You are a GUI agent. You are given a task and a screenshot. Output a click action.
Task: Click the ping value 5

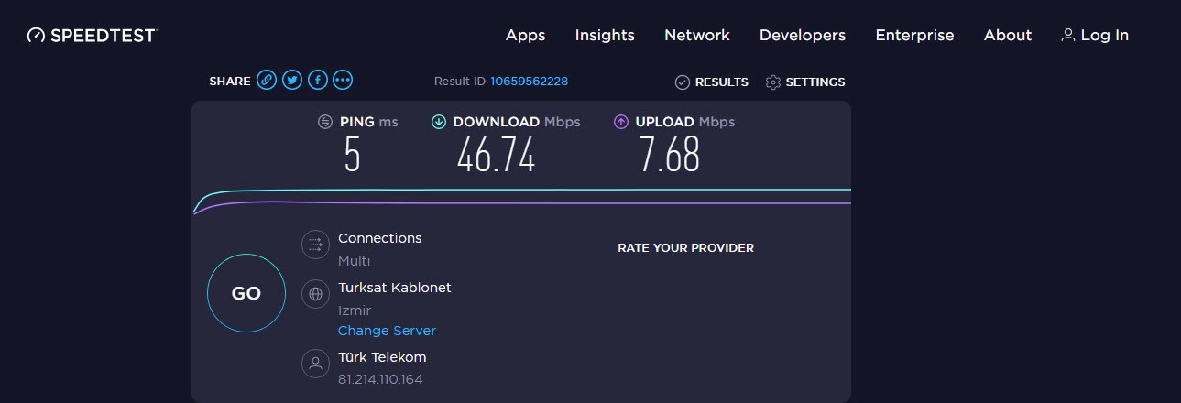coord(353,155)
